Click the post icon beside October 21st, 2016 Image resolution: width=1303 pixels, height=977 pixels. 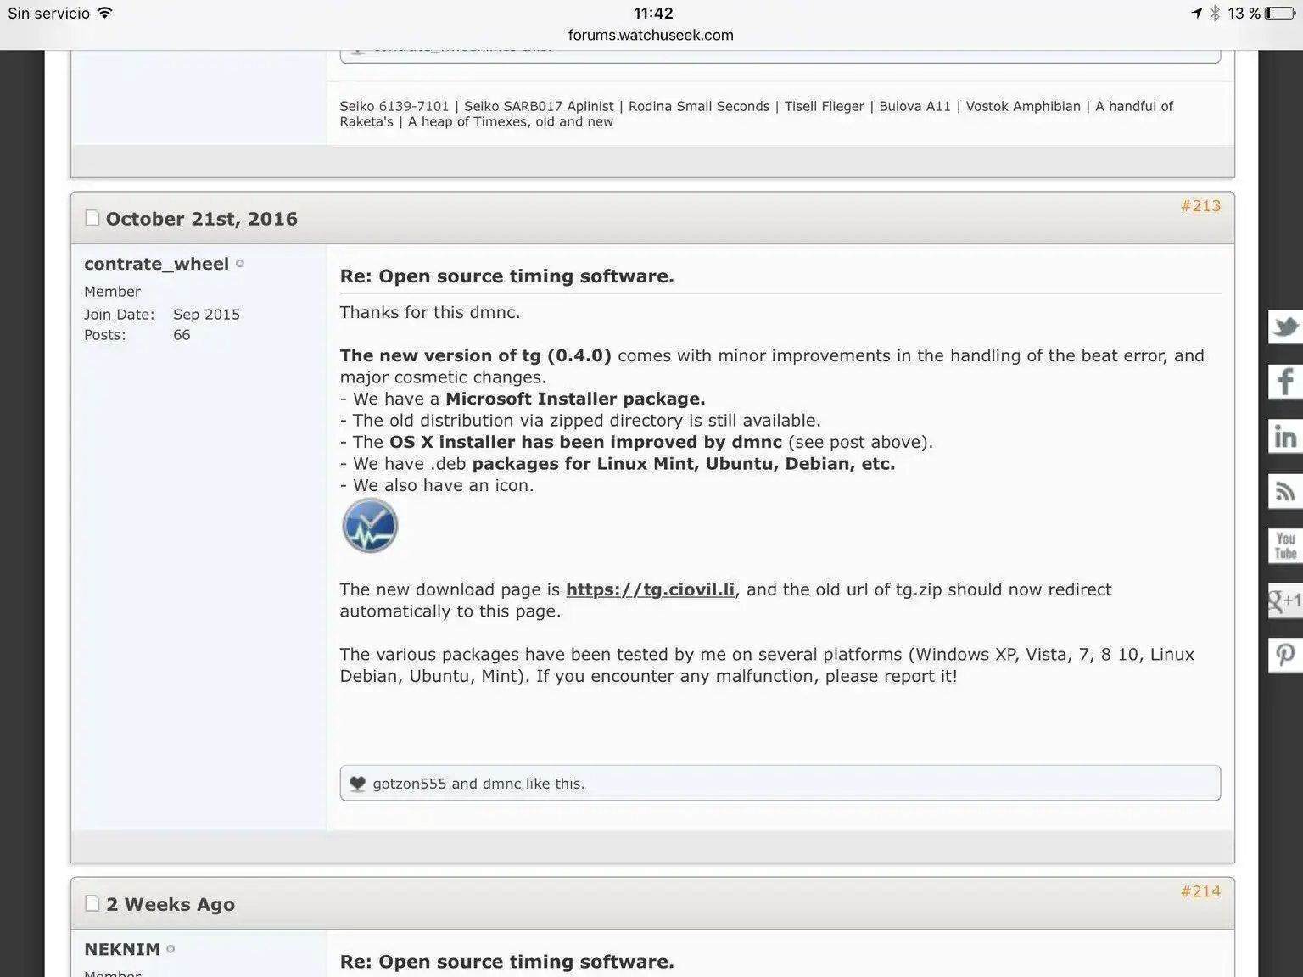pos(92,218)
